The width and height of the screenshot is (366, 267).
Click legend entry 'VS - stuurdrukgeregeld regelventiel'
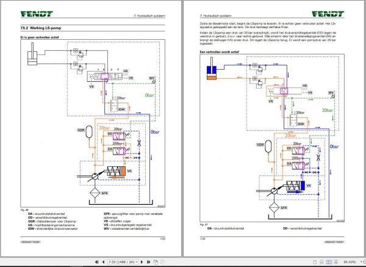pyautogui.click(x=127, y=225)
